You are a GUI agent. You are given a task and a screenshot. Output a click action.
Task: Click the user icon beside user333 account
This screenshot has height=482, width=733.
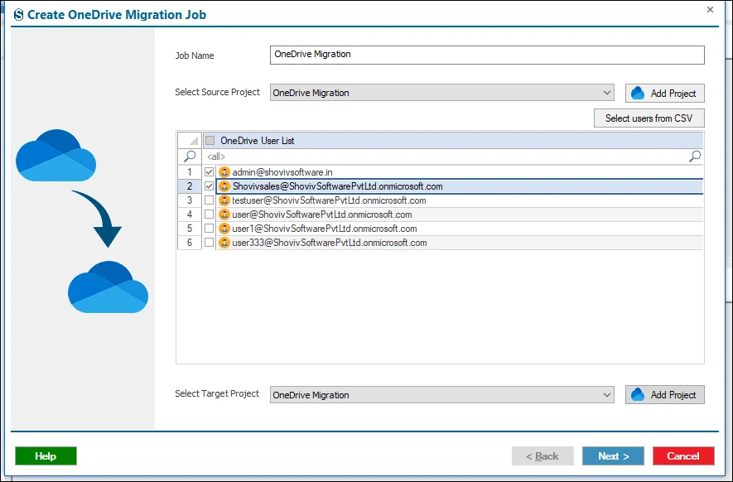[224, 242]
